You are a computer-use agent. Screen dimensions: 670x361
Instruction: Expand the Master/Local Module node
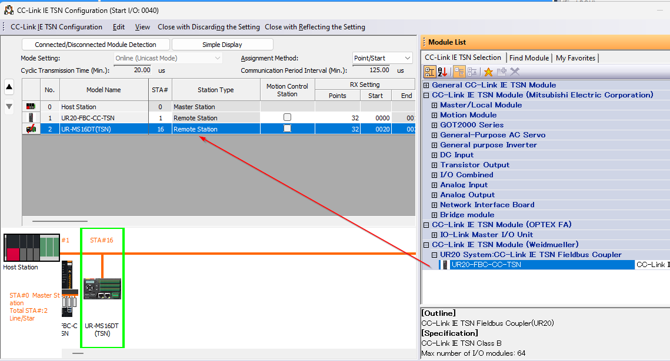click(x=434, y=105)
